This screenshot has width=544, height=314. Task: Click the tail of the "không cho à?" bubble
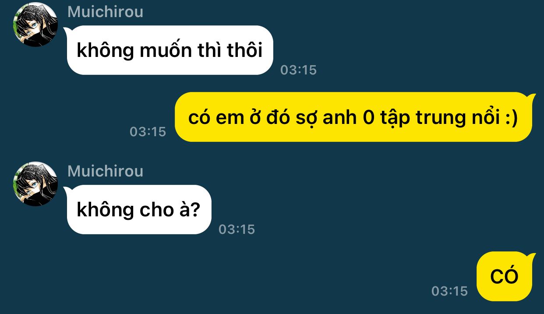tap(68, 190)
